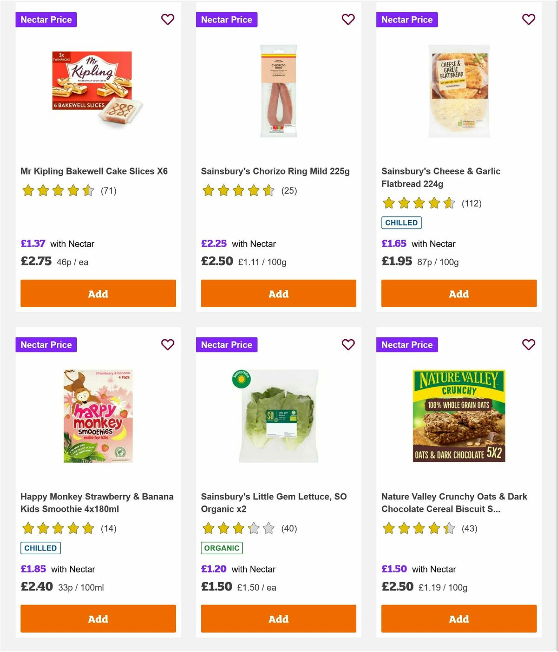Toggle the wishlist heart for Chorizo Ring Mild
The height and width of the screenshot is (652, 558).
pos(348,20)
